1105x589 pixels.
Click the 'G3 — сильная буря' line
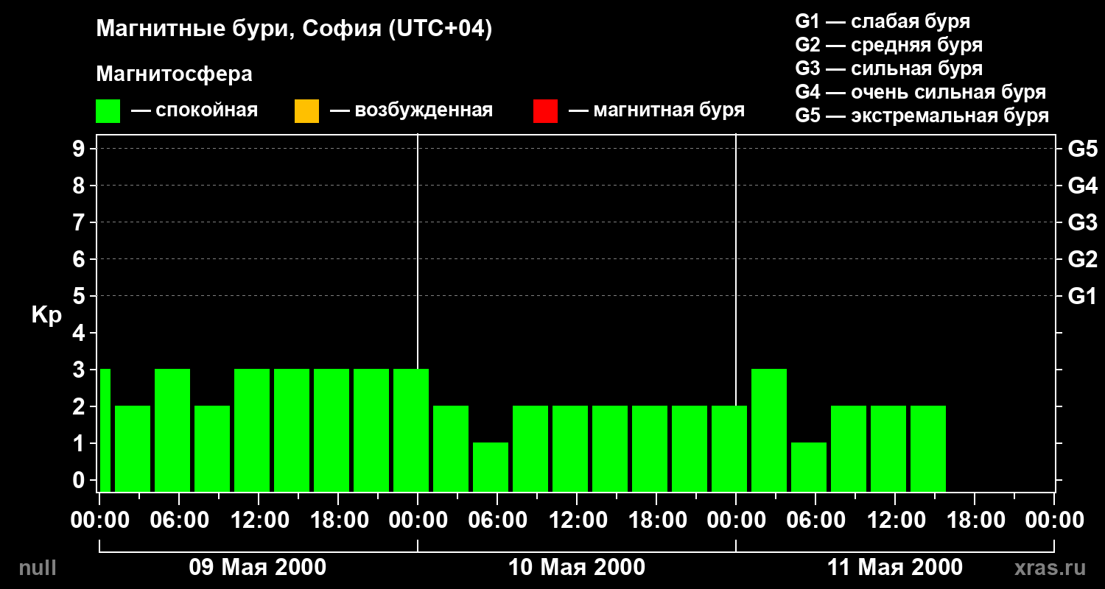pos(889,68)
